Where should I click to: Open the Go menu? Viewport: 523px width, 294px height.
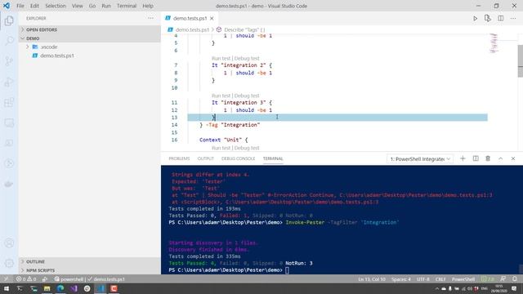(92, 6)
